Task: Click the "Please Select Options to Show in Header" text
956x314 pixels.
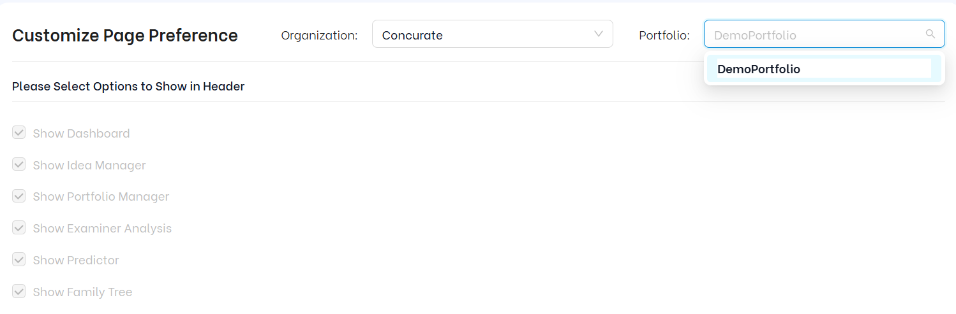Action: [128, 86]
